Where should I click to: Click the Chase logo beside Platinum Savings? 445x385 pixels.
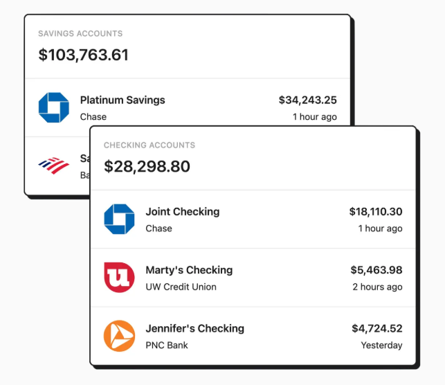tap(54, 107)
